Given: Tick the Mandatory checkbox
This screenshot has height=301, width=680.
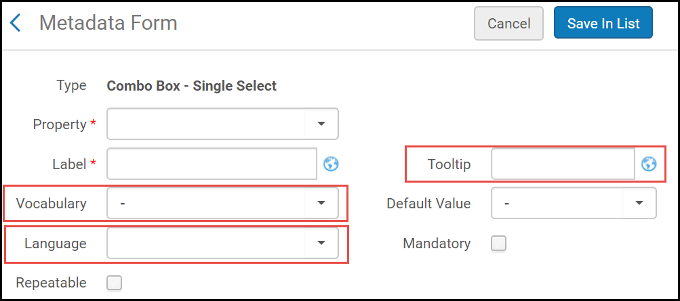Looking at the screenshot, I should (x=499, y=244).
